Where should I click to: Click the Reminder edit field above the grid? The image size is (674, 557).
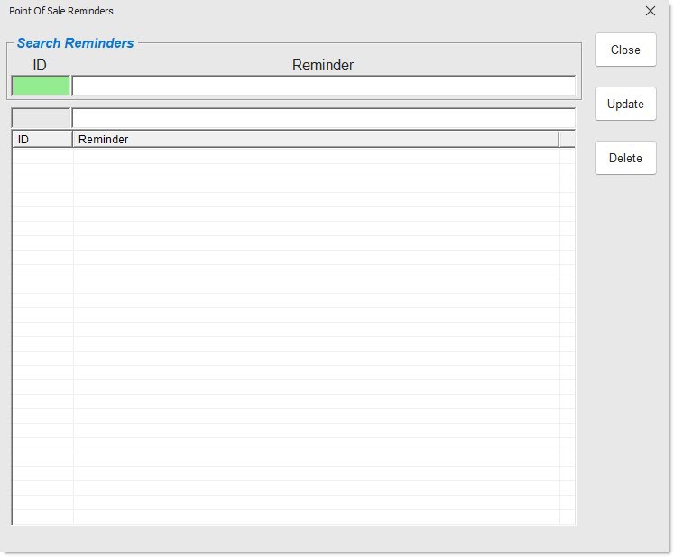(323, 118)
